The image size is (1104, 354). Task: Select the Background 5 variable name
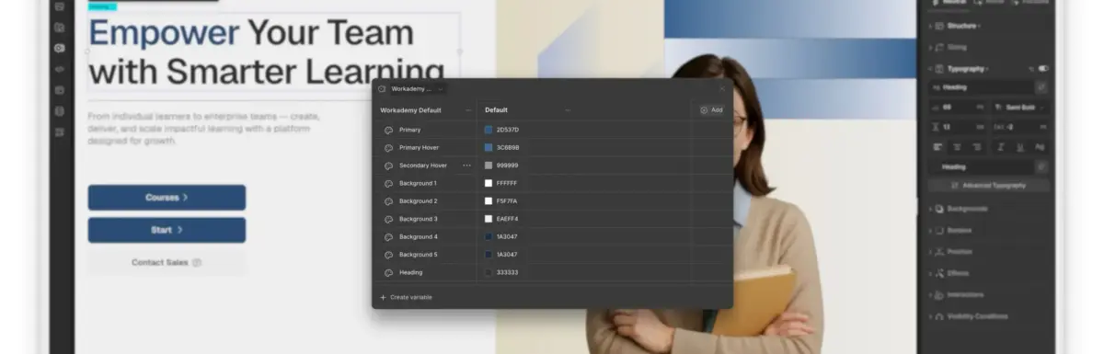point(418,255)
